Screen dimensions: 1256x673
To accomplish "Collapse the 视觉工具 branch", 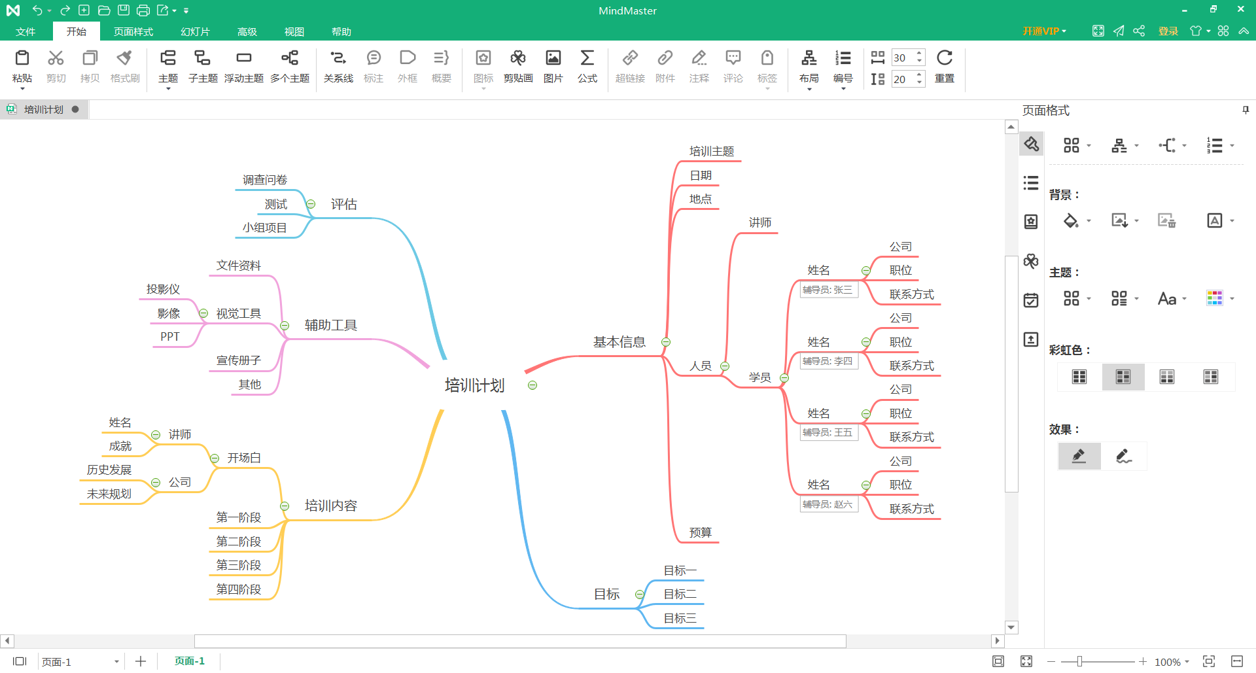I will click(203, 313).
